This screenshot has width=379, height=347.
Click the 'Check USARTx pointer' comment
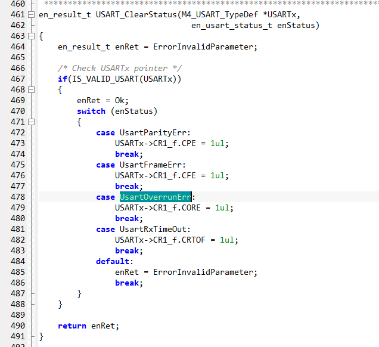(120, 69)
